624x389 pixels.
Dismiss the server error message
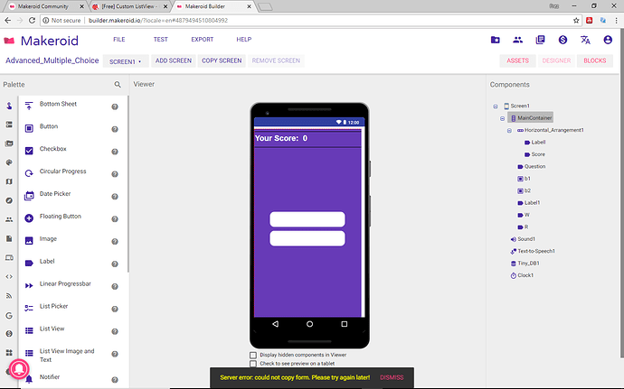tap(392, 377)
